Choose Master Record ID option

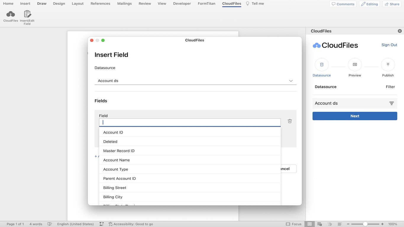(x=190, y=151)
